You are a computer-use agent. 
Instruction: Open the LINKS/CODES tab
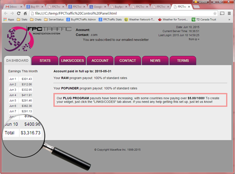73,61
